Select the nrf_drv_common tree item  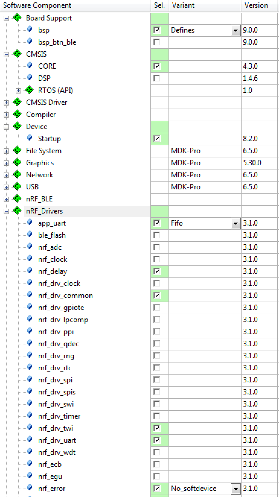[x=65, y=296]
